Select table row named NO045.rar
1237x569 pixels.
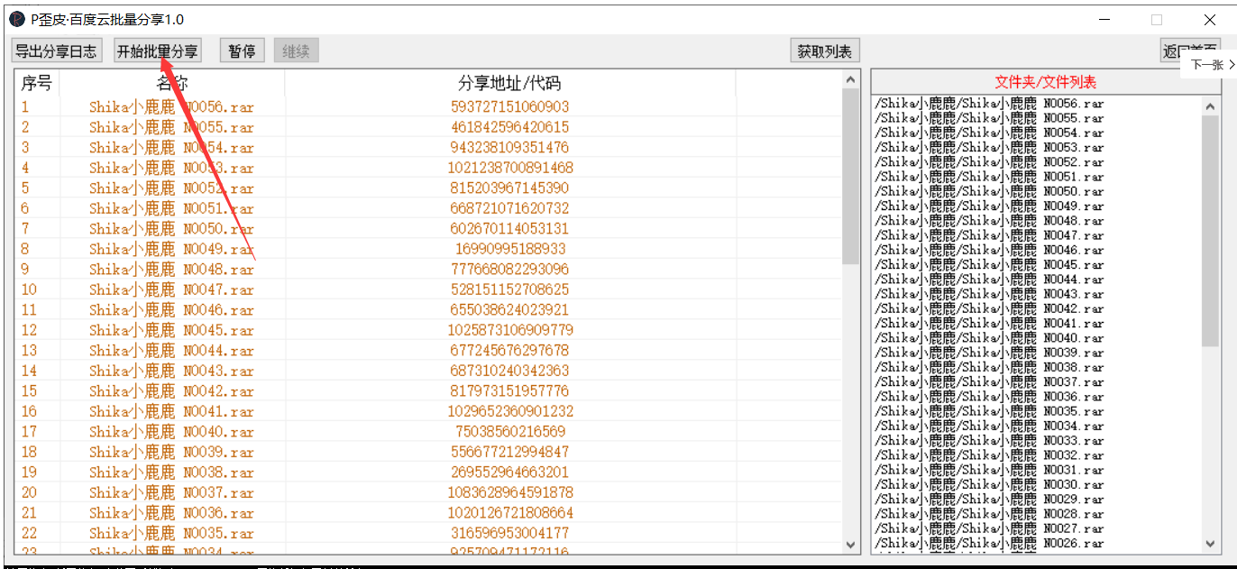[429, 330]
